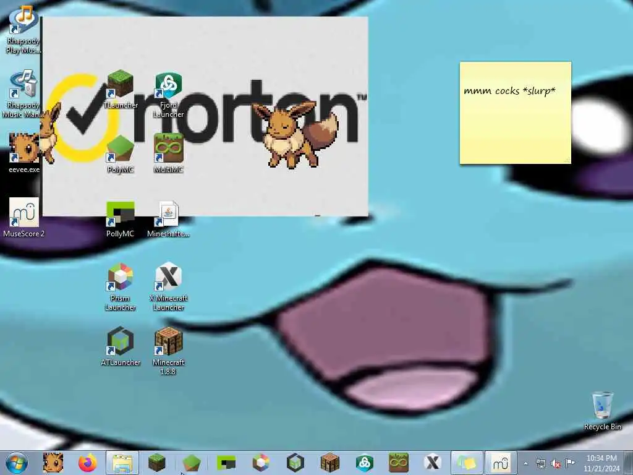Click the Fjord Launcher taskbar icon

tap(364, 463)
